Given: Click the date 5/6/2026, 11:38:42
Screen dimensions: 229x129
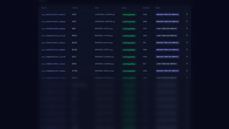Looking at the screenshot, I should [104, 57].
